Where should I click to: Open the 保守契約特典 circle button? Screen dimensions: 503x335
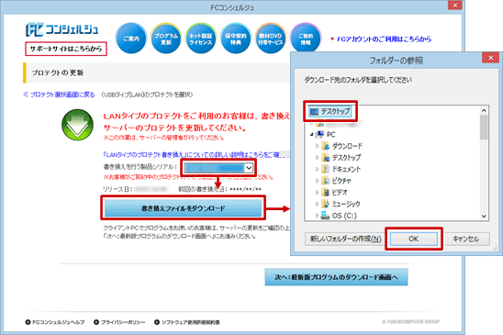click(x=236, y=39)
